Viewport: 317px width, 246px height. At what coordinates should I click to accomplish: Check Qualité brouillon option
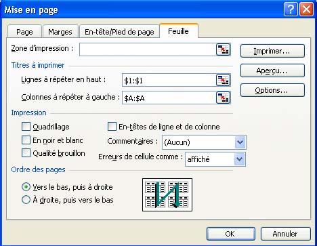coord(26,153)
